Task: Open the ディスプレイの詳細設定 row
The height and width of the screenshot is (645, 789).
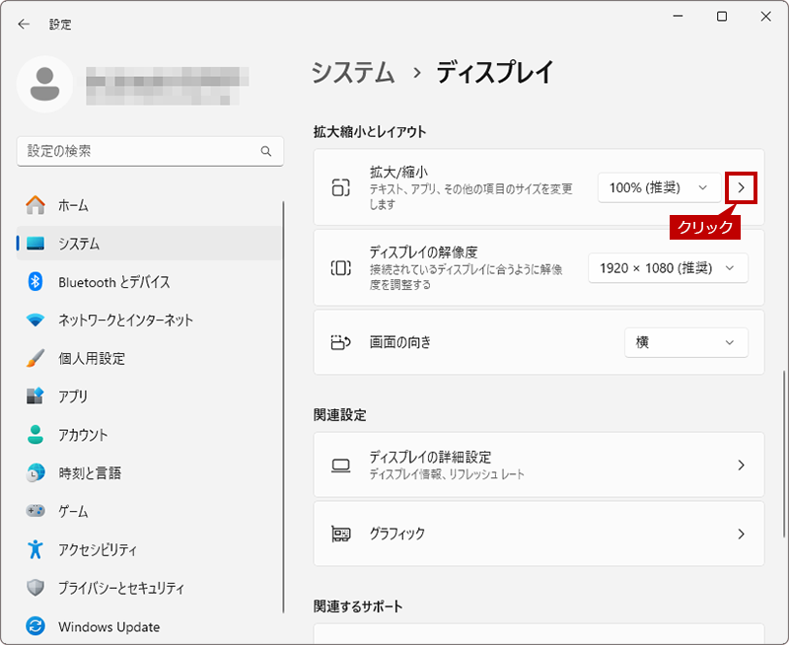Action: click(538, 465)
